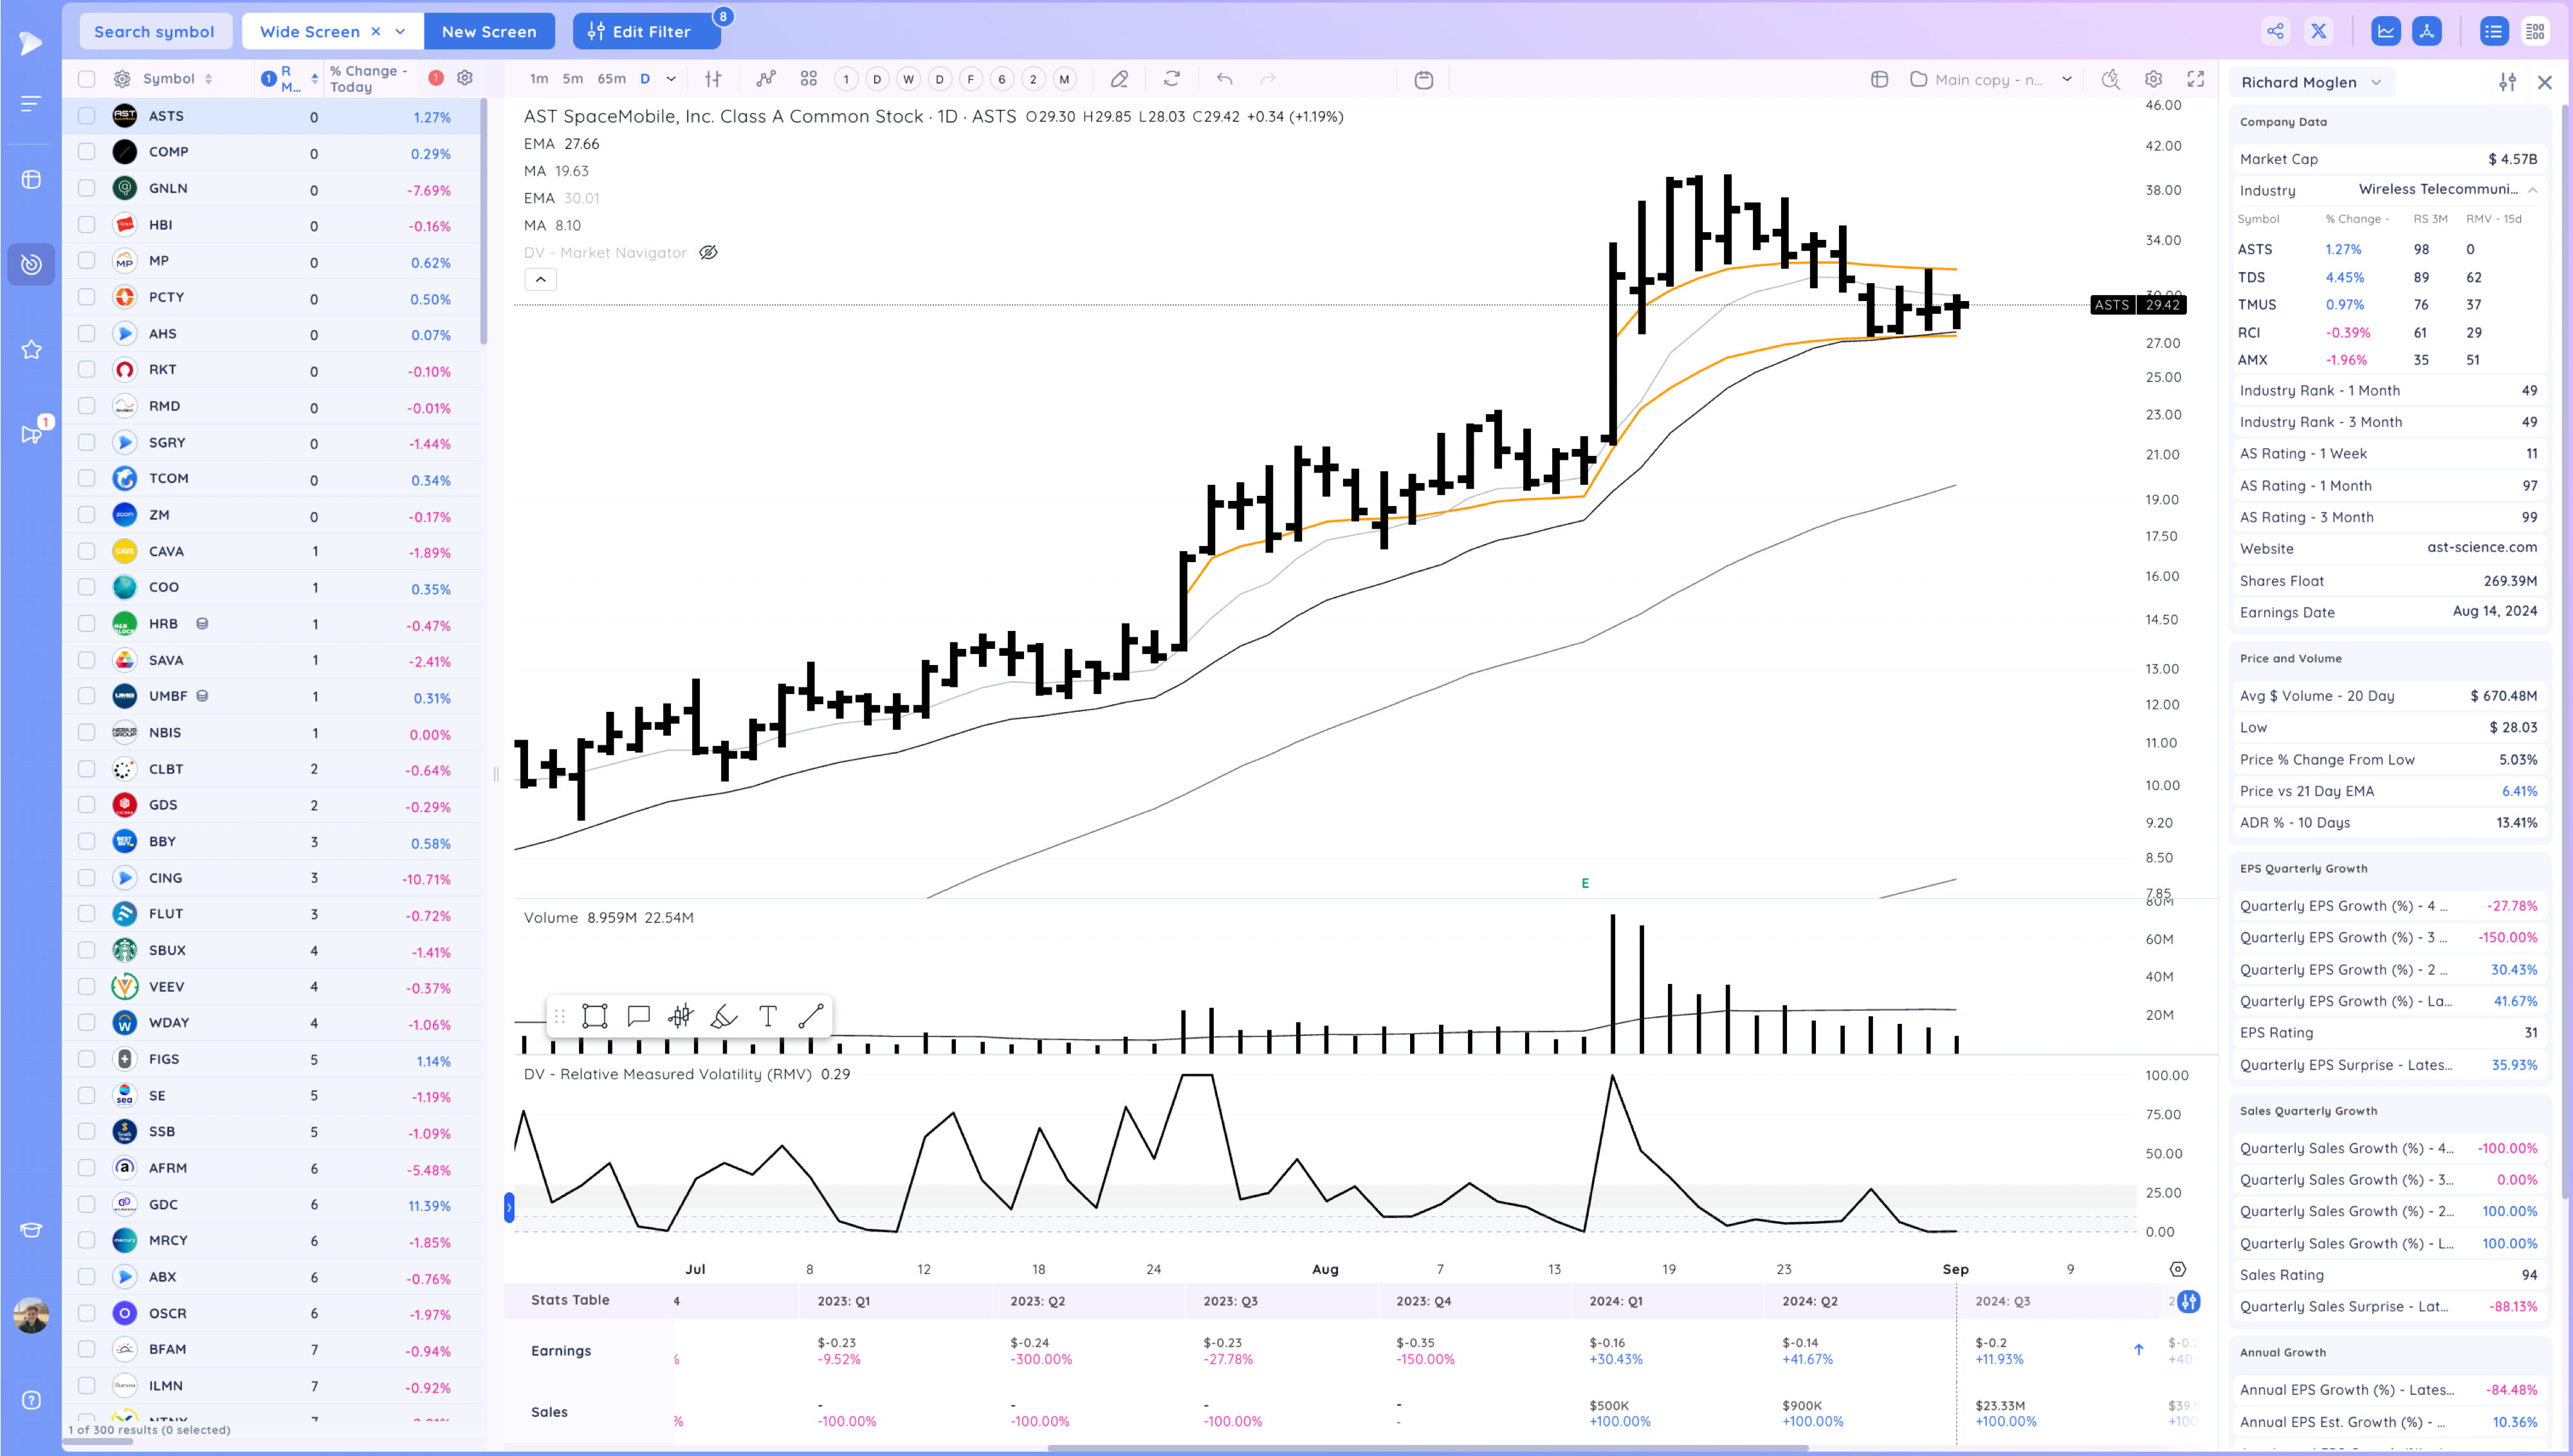
Task: Select the 5m timeframe
Action: point(572,79)
